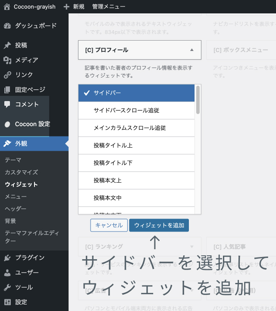Viewport: 276px width, 311px height.
Task: Click the リンク chain icon
Action: [7, 75]
